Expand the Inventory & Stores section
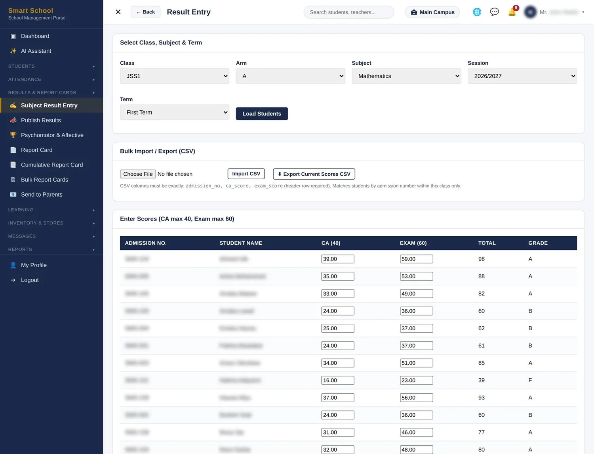This screenshot has height=454, width=594. tap(51, 223)
